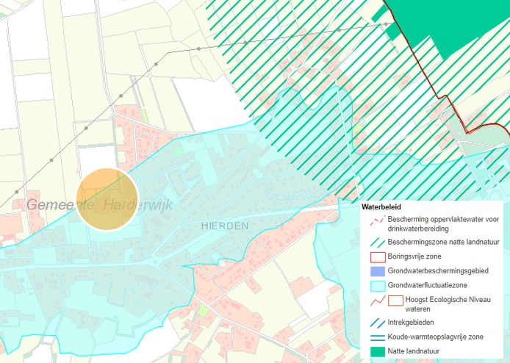Click the Gemeente Harderwijk map label
Image resolution: width=510 pixels, height=363 pixels.
click(x=99, y=205)
